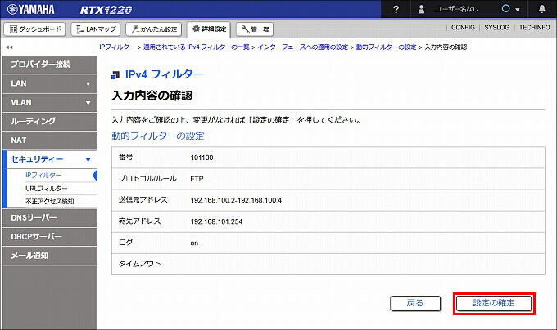The height and width of the screenshot is (330, 557).
Task: Open DNSサーバー in sidebar
Action: click(x=50, y=218)
